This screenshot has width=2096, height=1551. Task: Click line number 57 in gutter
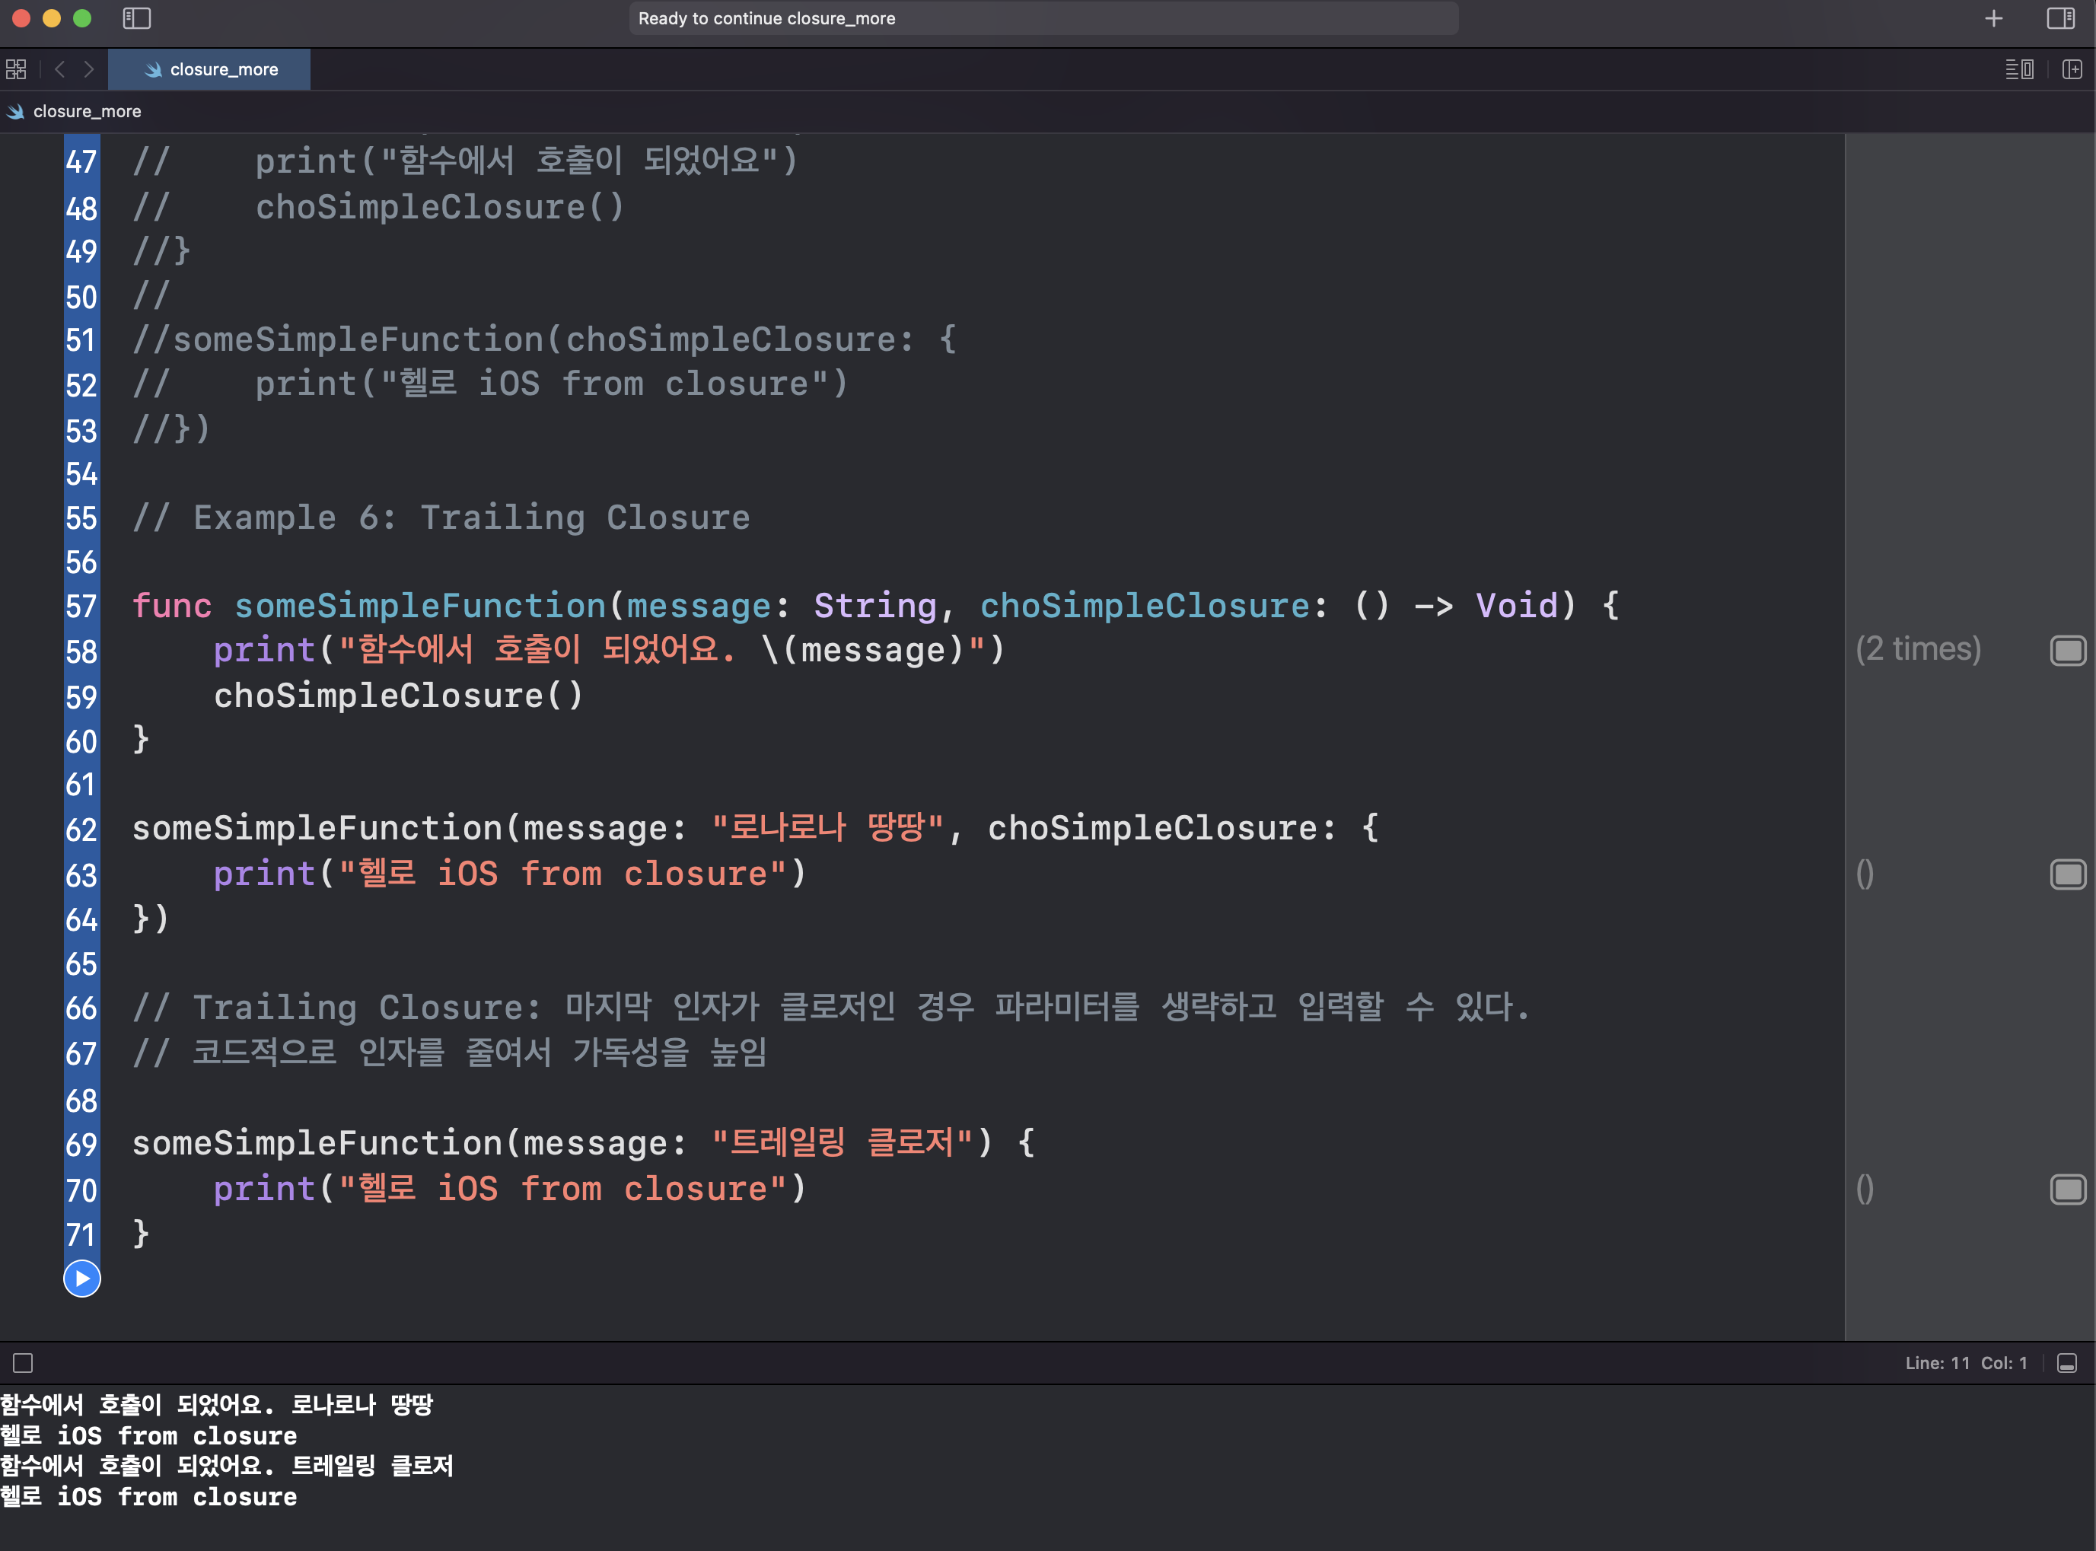point(81,607)
